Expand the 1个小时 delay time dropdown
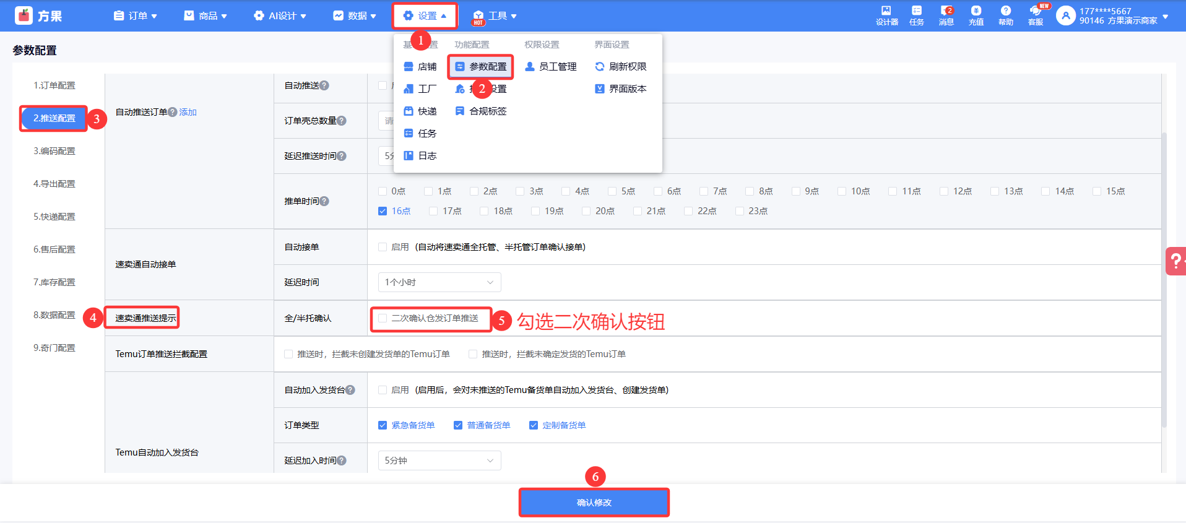Screen dimensions: 1186x523 439,282
